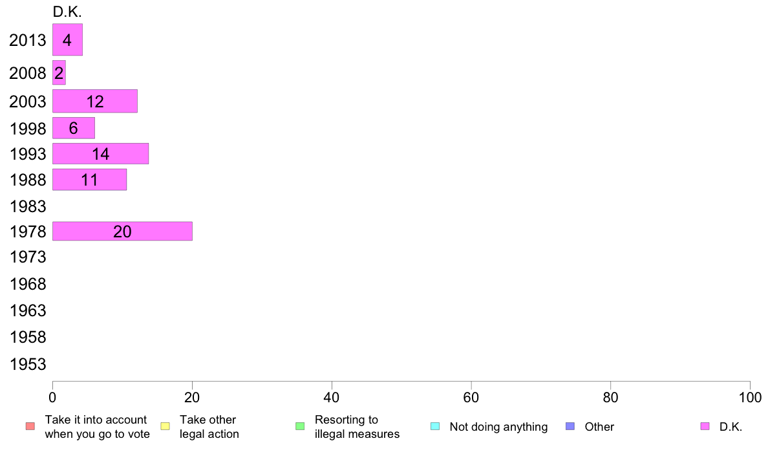Image resolution: width=768 pixels, height=476 pixels.
Task: Click the 100 axis tick label
Action: [750, 397]
